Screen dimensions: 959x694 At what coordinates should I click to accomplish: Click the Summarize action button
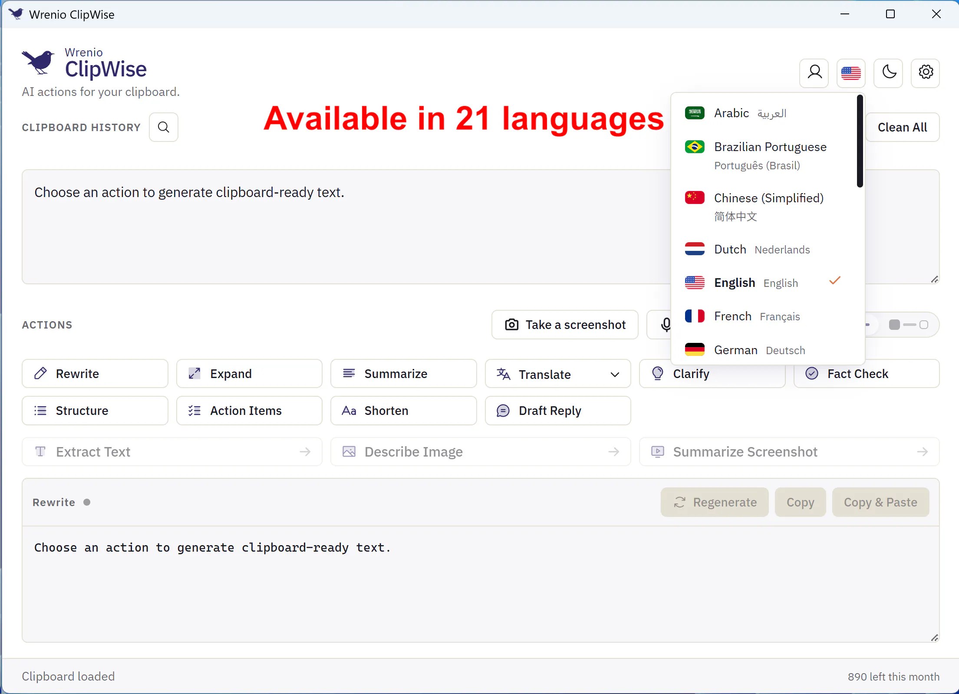tap(403, 374)
